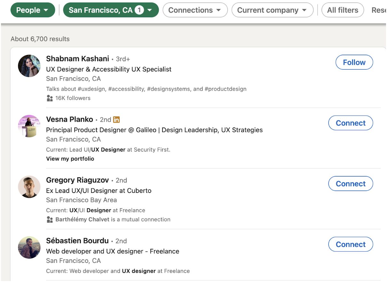Click the LinkedIn premium badge beside Vesna Planko
This screenshot has height=283, width=387.
[x=116, y=120]
